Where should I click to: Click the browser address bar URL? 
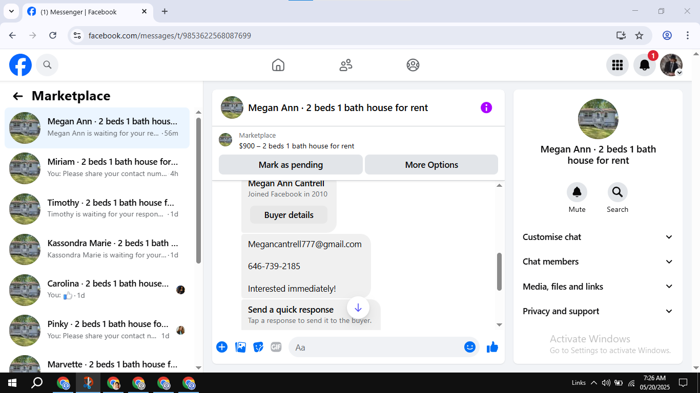(x=170, y=35)
